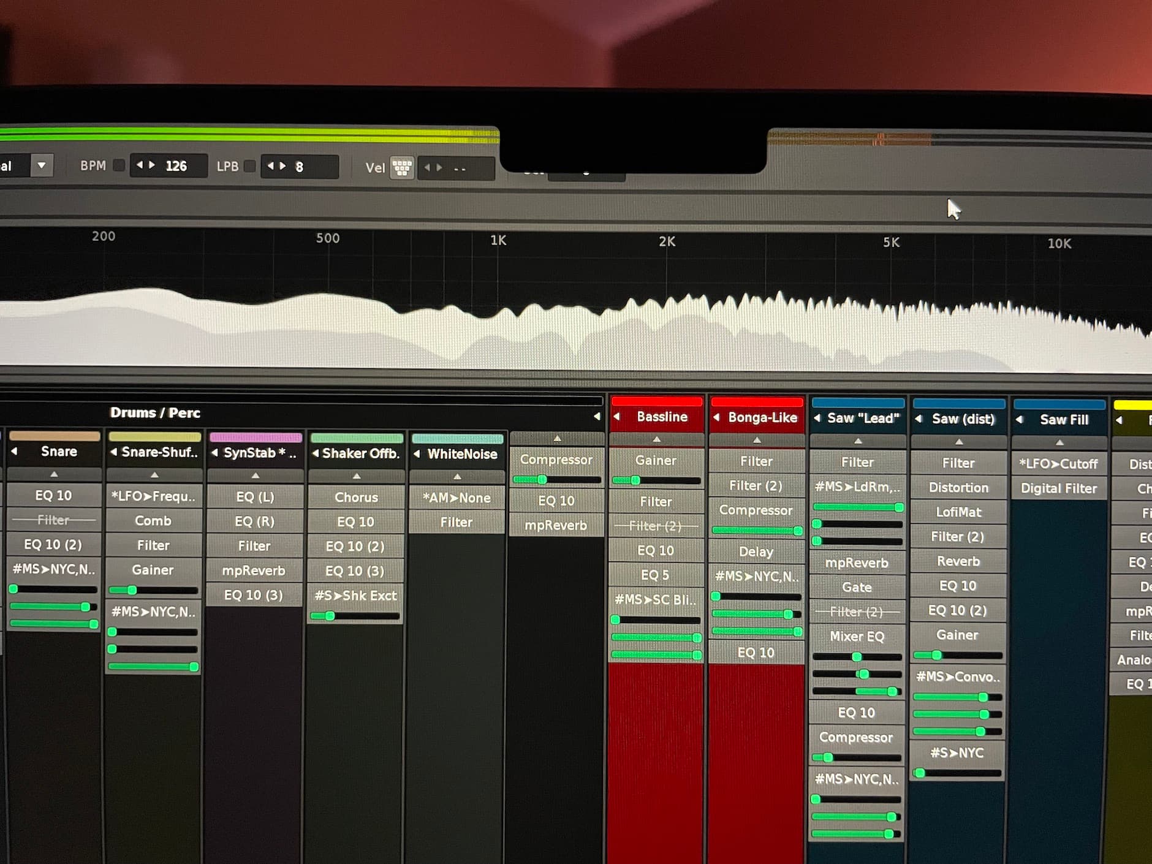Open *AM>None device on WhiteNoise track
1152x864 pixels.
click(x=457, y=498)
